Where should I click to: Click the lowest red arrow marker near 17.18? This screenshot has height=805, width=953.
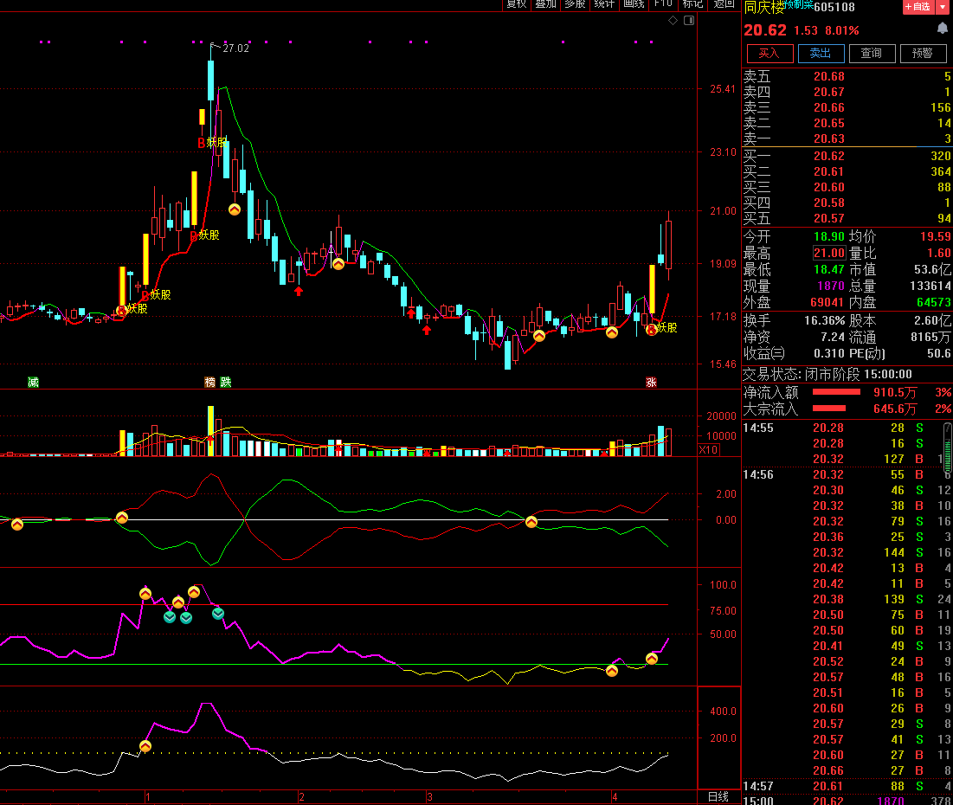(427, 330)
